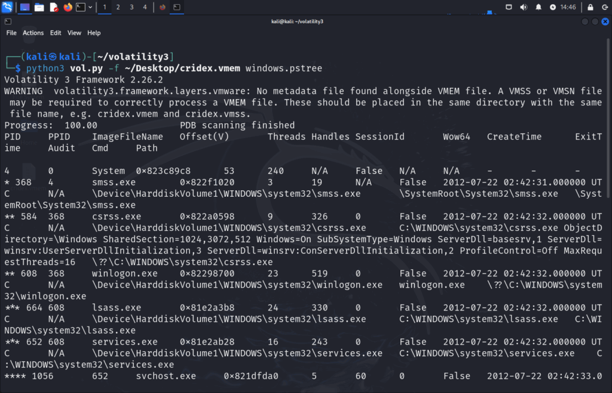The width and height of the screenshot is (612, 393).
Task: Click lsass.exe offset '0×81e2a3b8'
Action: pyautogui.click(x=207, y=308)
